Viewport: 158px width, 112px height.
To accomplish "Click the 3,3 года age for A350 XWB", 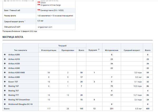I will (138, 72).
